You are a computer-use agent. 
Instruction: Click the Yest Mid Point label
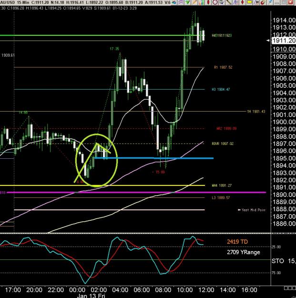(x=252, y=210)
